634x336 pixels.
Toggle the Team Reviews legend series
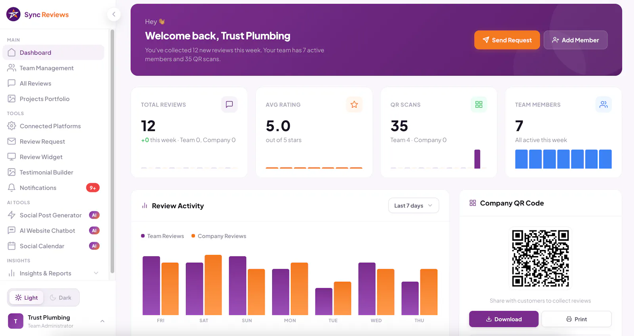162,236
